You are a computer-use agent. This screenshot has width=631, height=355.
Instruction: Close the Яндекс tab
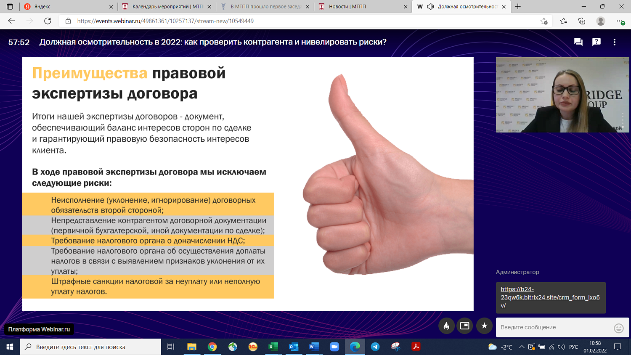(x=111, y=7)
